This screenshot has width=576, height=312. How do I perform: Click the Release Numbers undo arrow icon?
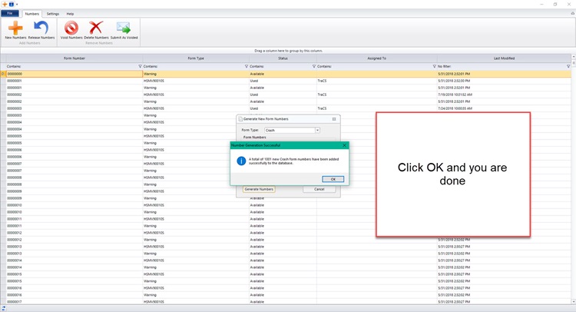(x=41, y=28)
